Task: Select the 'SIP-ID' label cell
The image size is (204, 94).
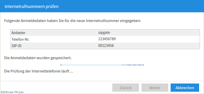Action: 16,46
